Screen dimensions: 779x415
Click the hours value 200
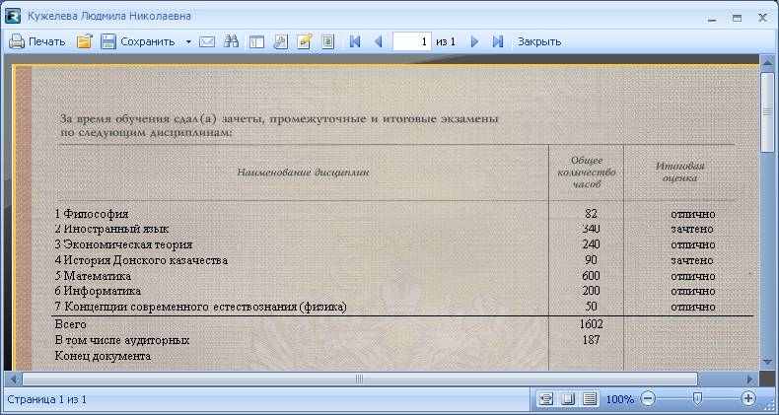591,291
